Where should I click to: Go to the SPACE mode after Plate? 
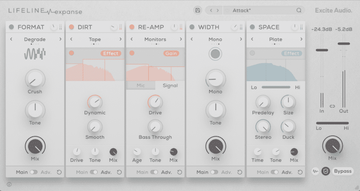click(301, 39)
